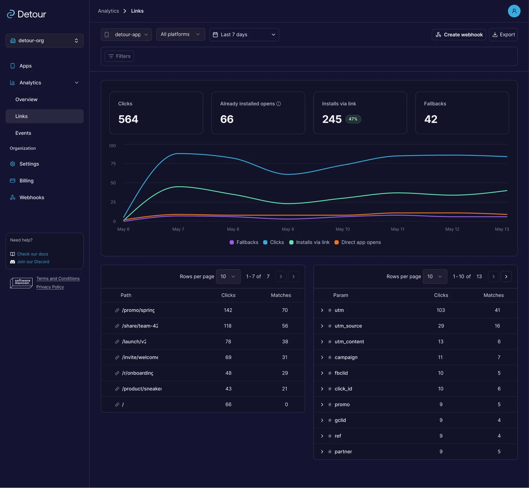Click the hash icon next to gclid
Screen dimensions: 529x488
point(330,420)
